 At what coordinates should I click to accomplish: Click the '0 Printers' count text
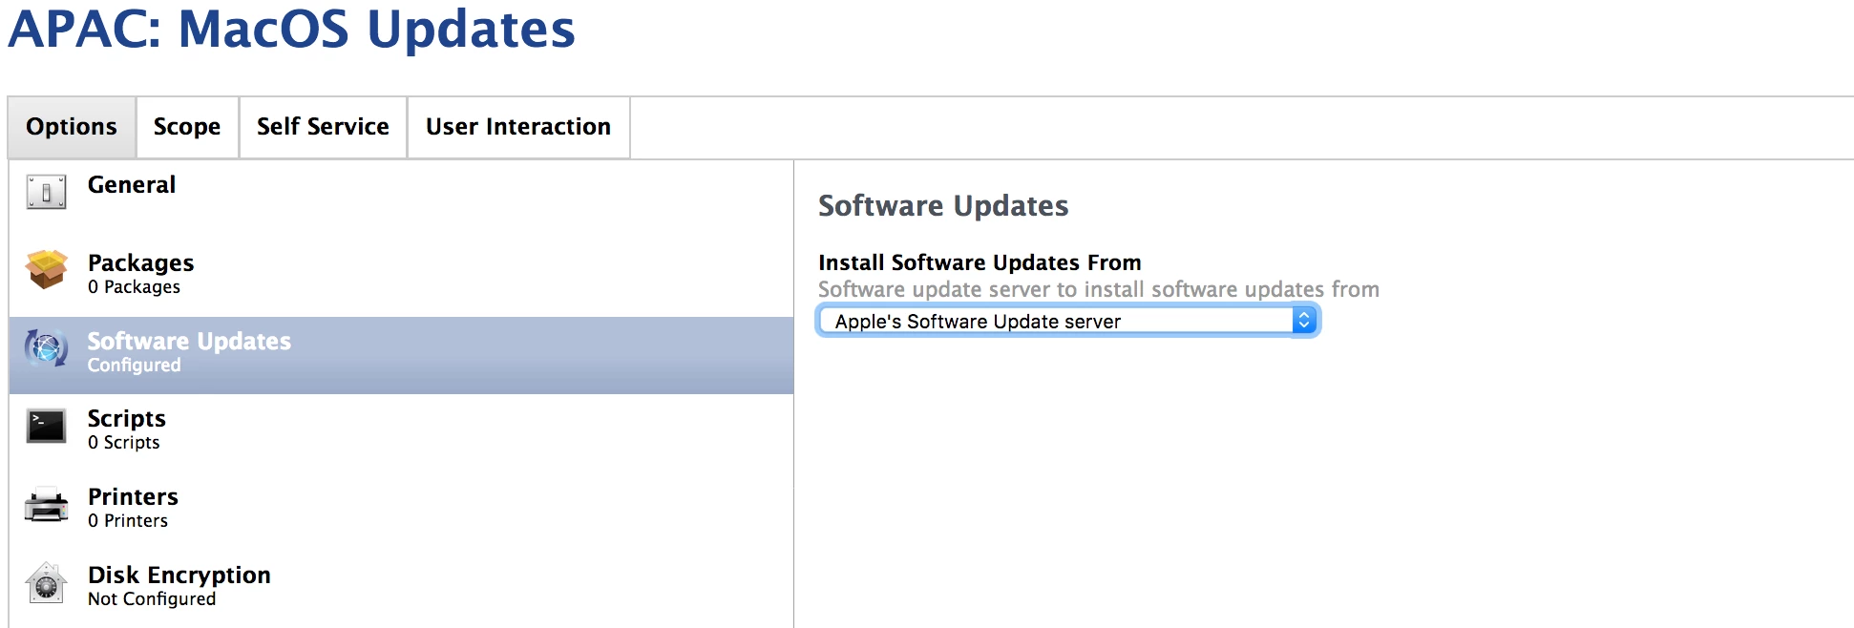coord(128,521)
